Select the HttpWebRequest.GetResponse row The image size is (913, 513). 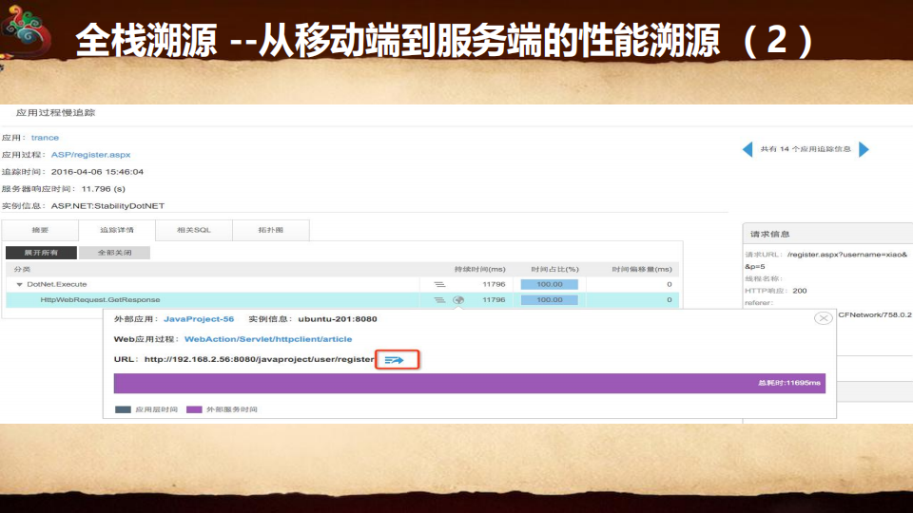342,300
